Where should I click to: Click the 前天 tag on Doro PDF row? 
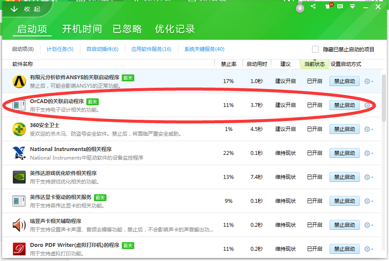pos(128,246)
